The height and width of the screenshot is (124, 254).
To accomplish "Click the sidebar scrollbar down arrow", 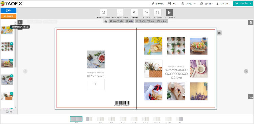I will (x=15, y=108).
